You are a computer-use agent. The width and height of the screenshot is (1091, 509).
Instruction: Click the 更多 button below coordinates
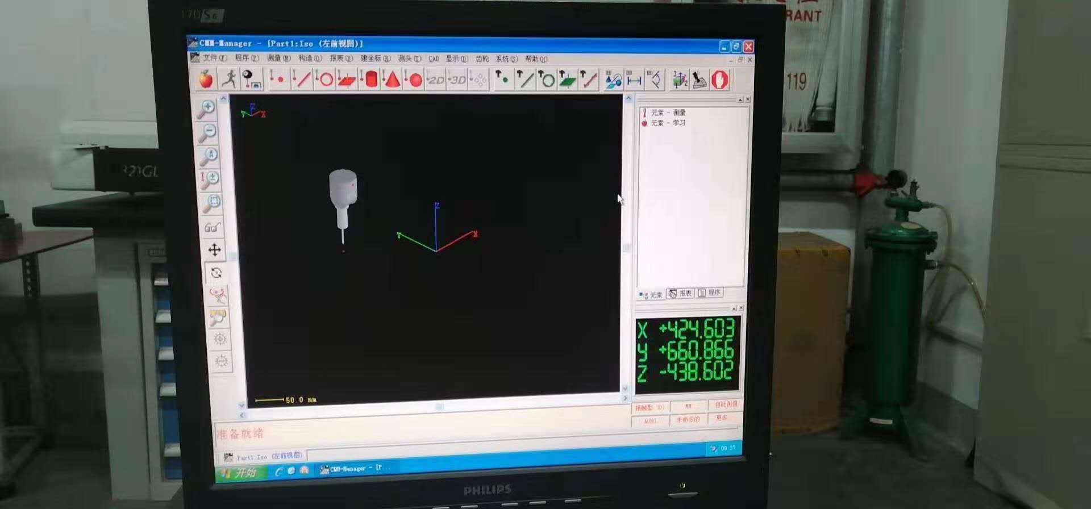[722, 418]
